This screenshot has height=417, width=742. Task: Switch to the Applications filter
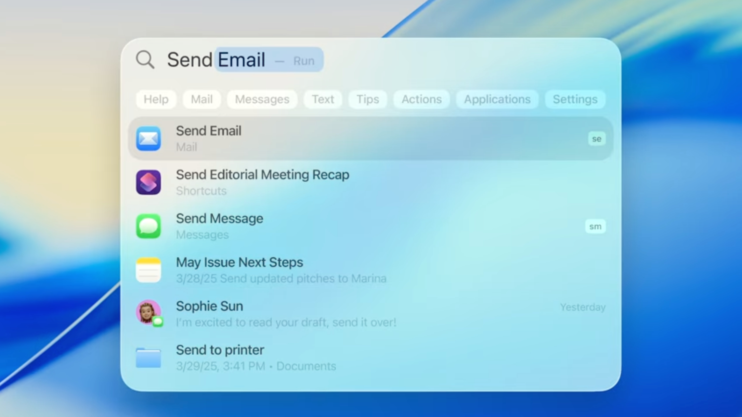[x=497, y=99]
